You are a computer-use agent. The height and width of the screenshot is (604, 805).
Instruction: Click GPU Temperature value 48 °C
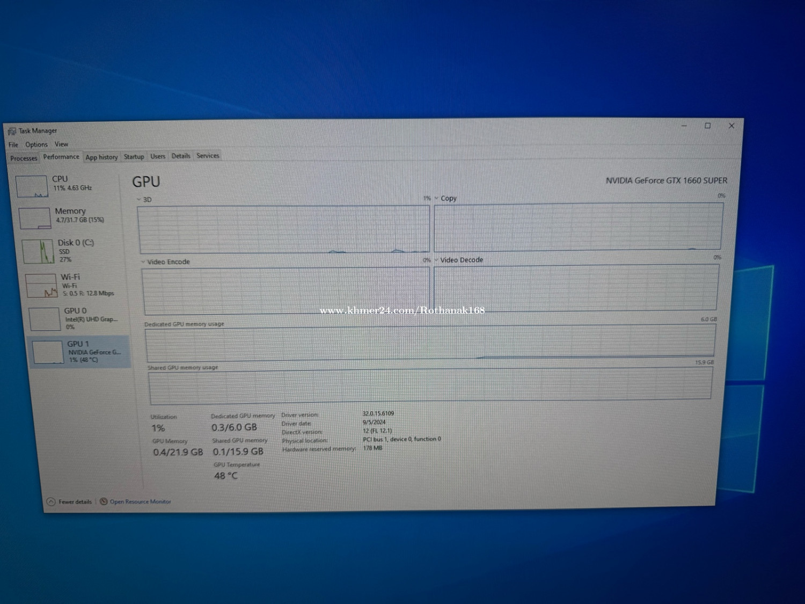(x=226, y=476)
